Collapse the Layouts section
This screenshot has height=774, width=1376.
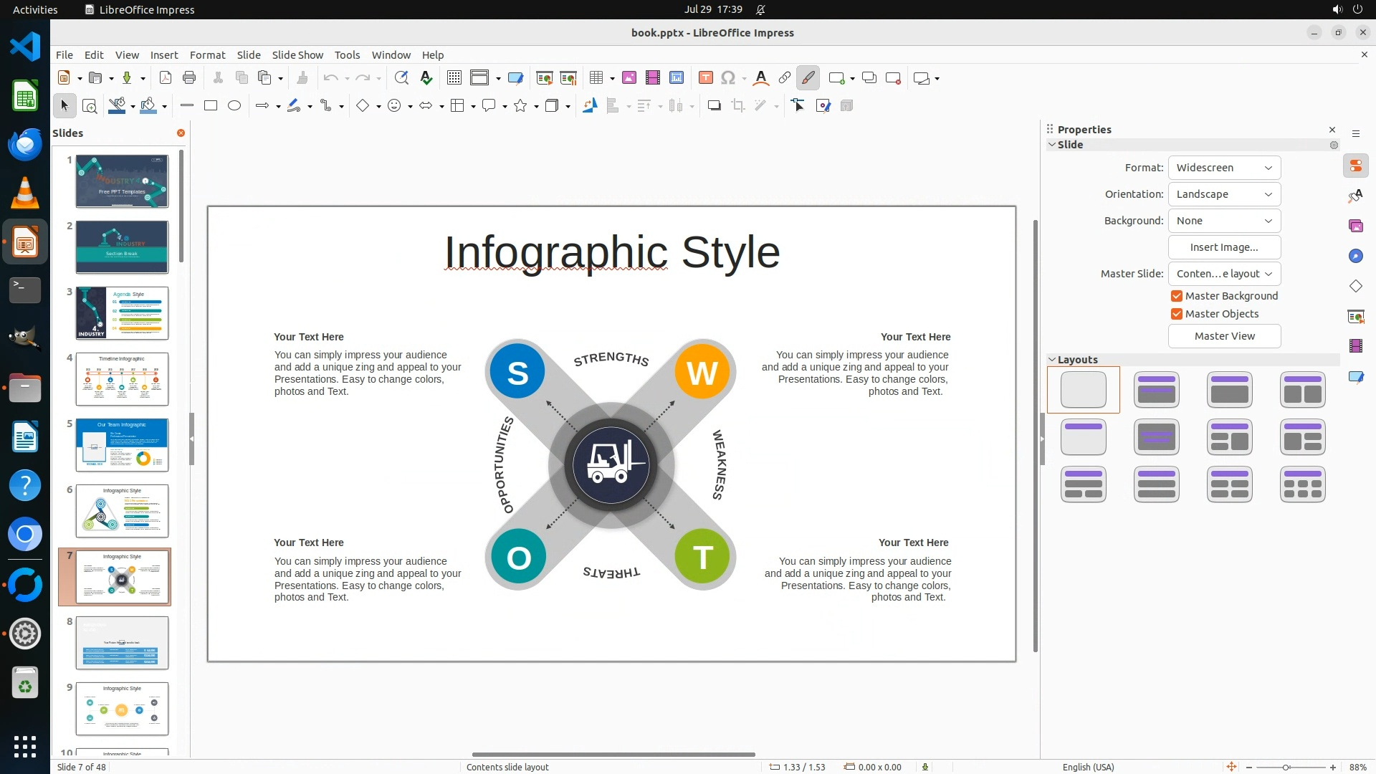tap(1052, 360)
